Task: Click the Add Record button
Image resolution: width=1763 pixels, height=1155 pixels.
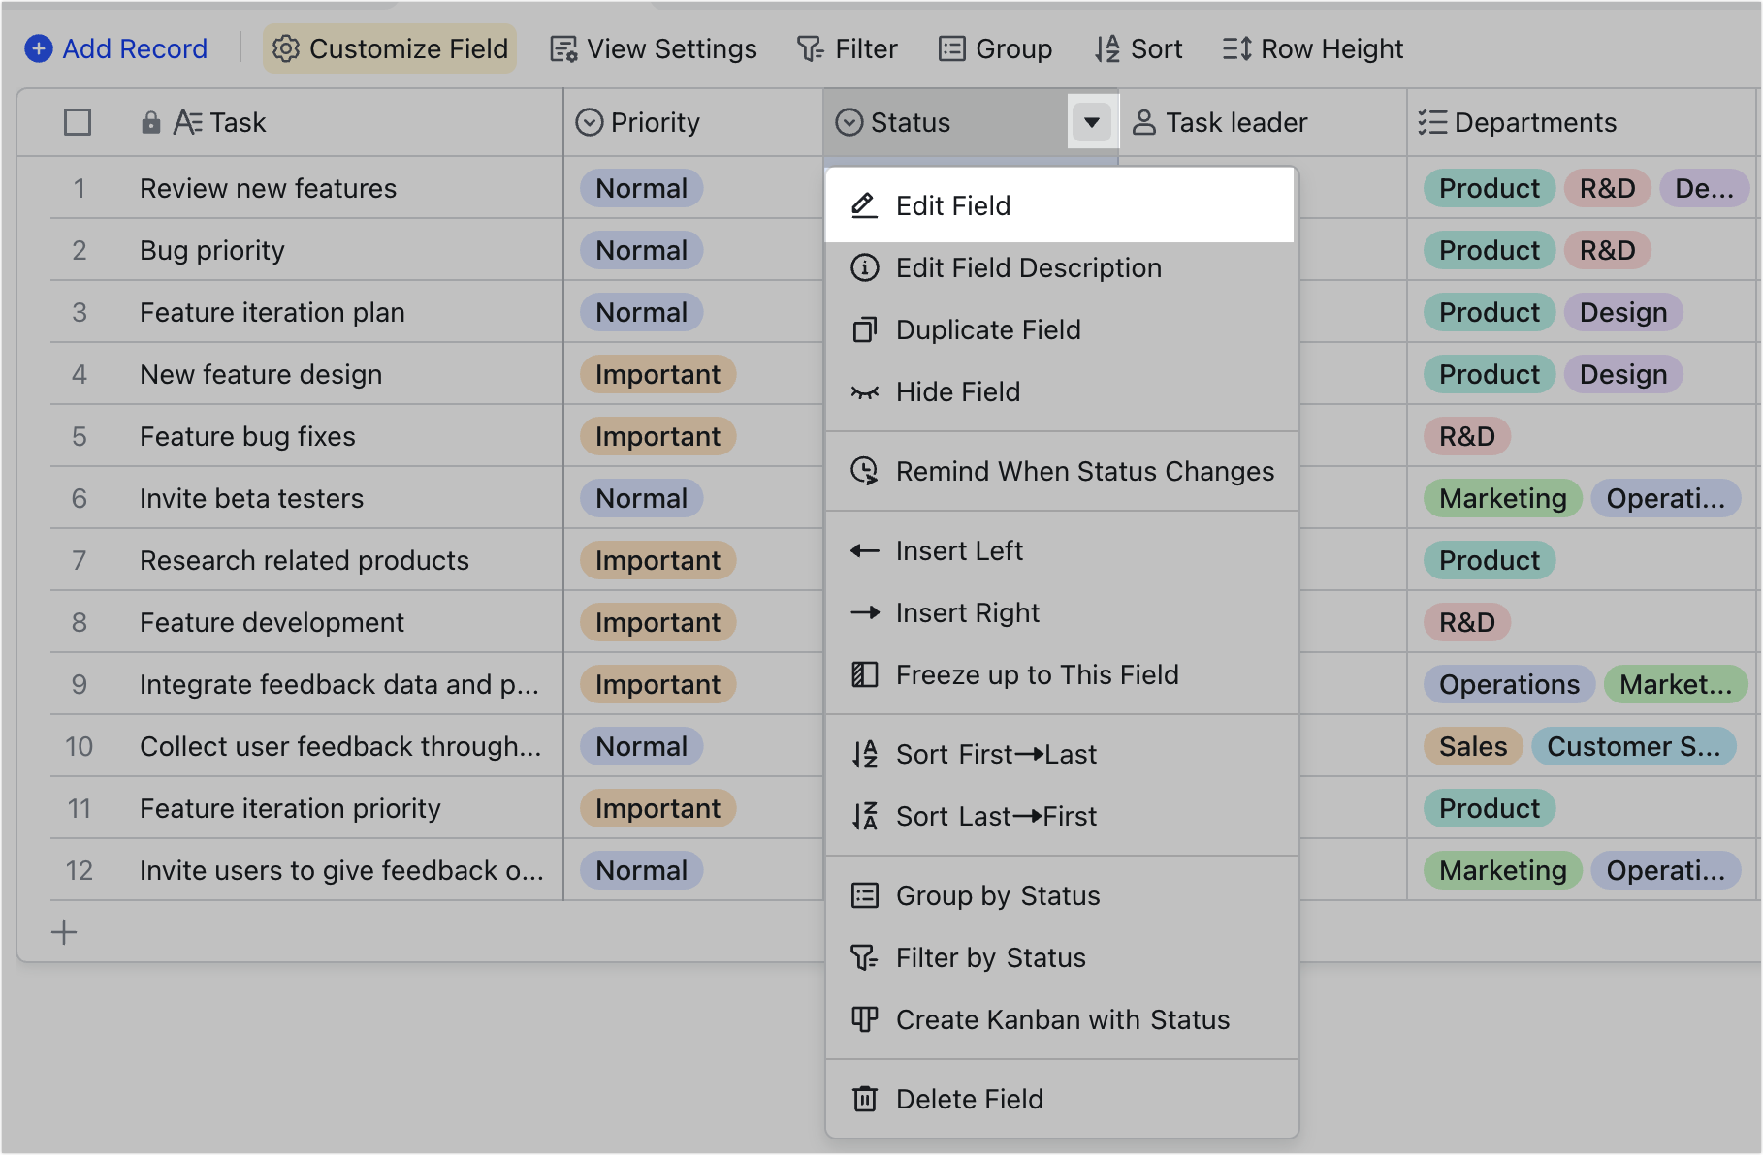Action: [115, 48]
